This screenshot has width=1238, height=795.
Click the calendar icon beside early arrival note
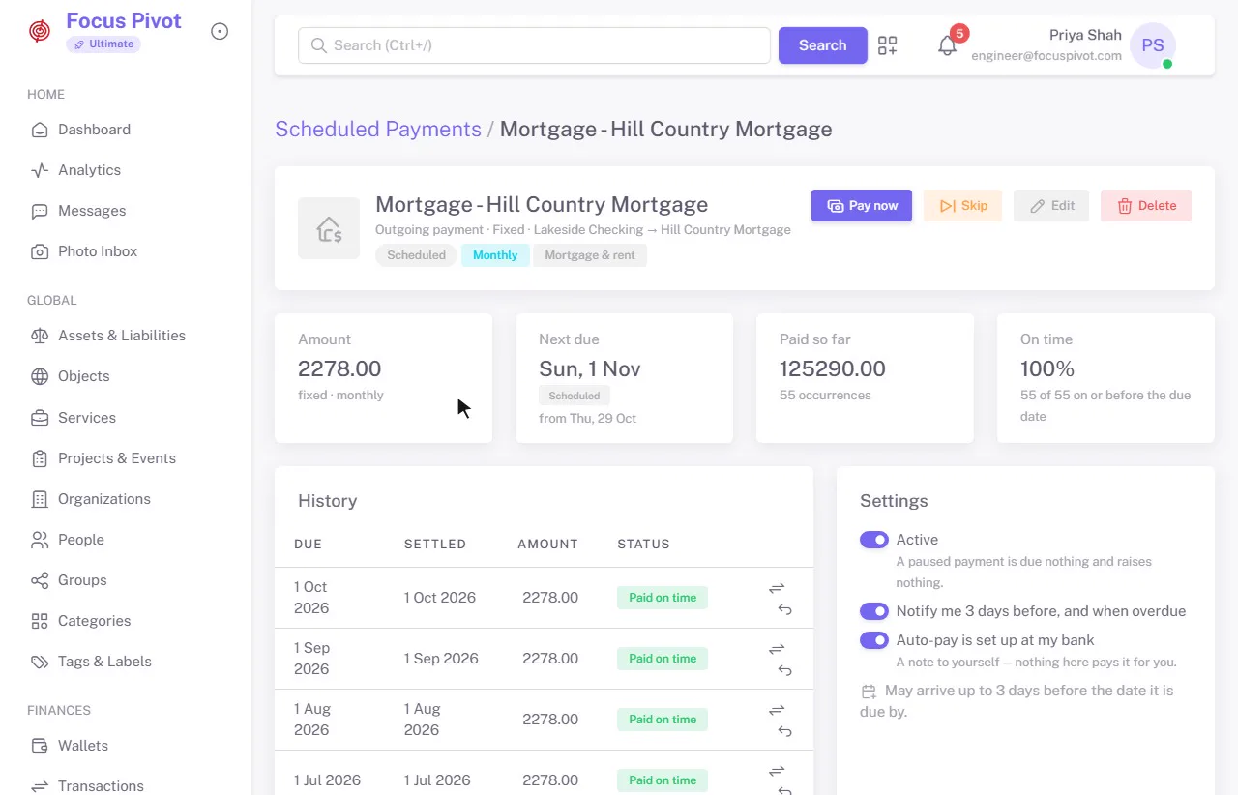click(x=869, y=692)
